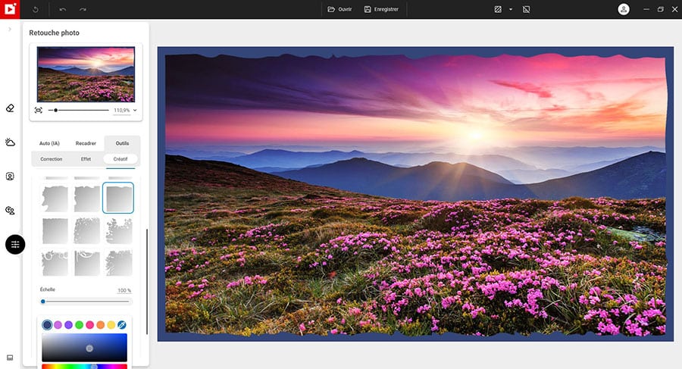
Task: Click the compare before/after icon in top bar
Action: (x=498, y=9)
